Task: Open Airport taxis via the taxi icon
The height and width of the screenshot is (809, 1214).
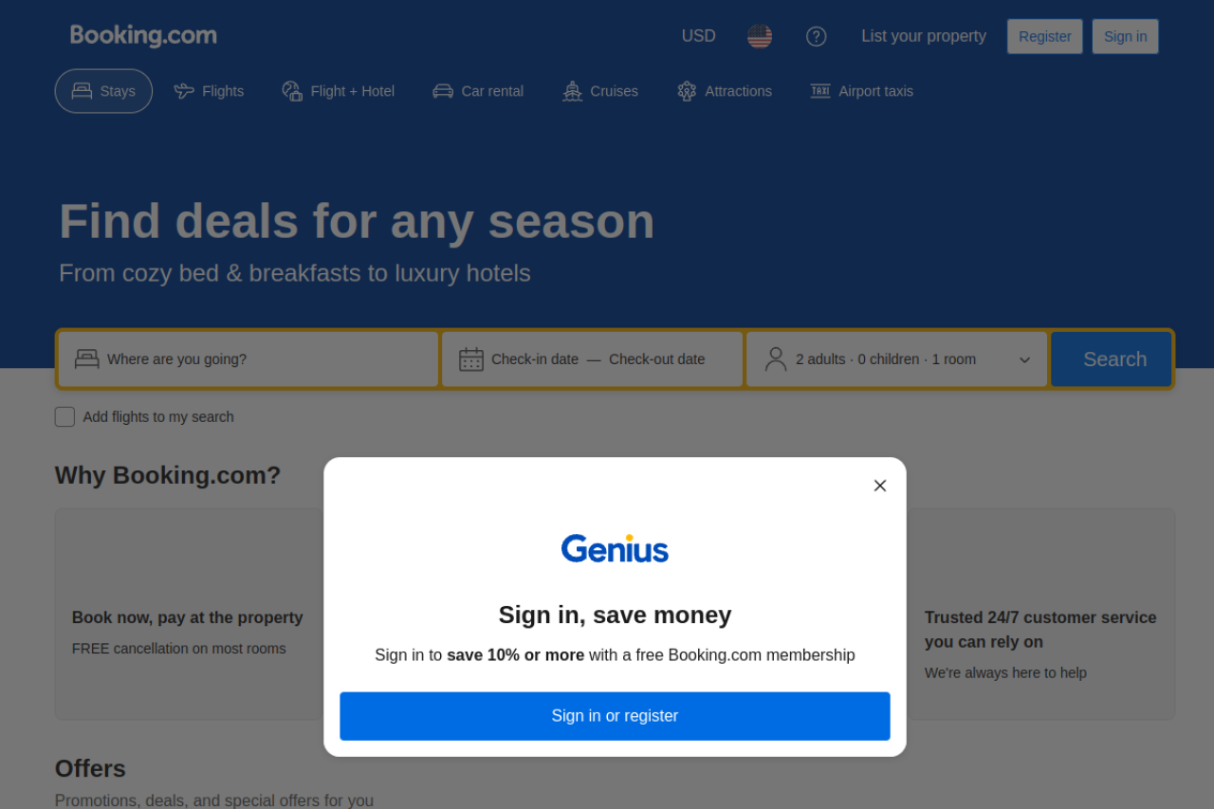Action: tap(819, 90)
